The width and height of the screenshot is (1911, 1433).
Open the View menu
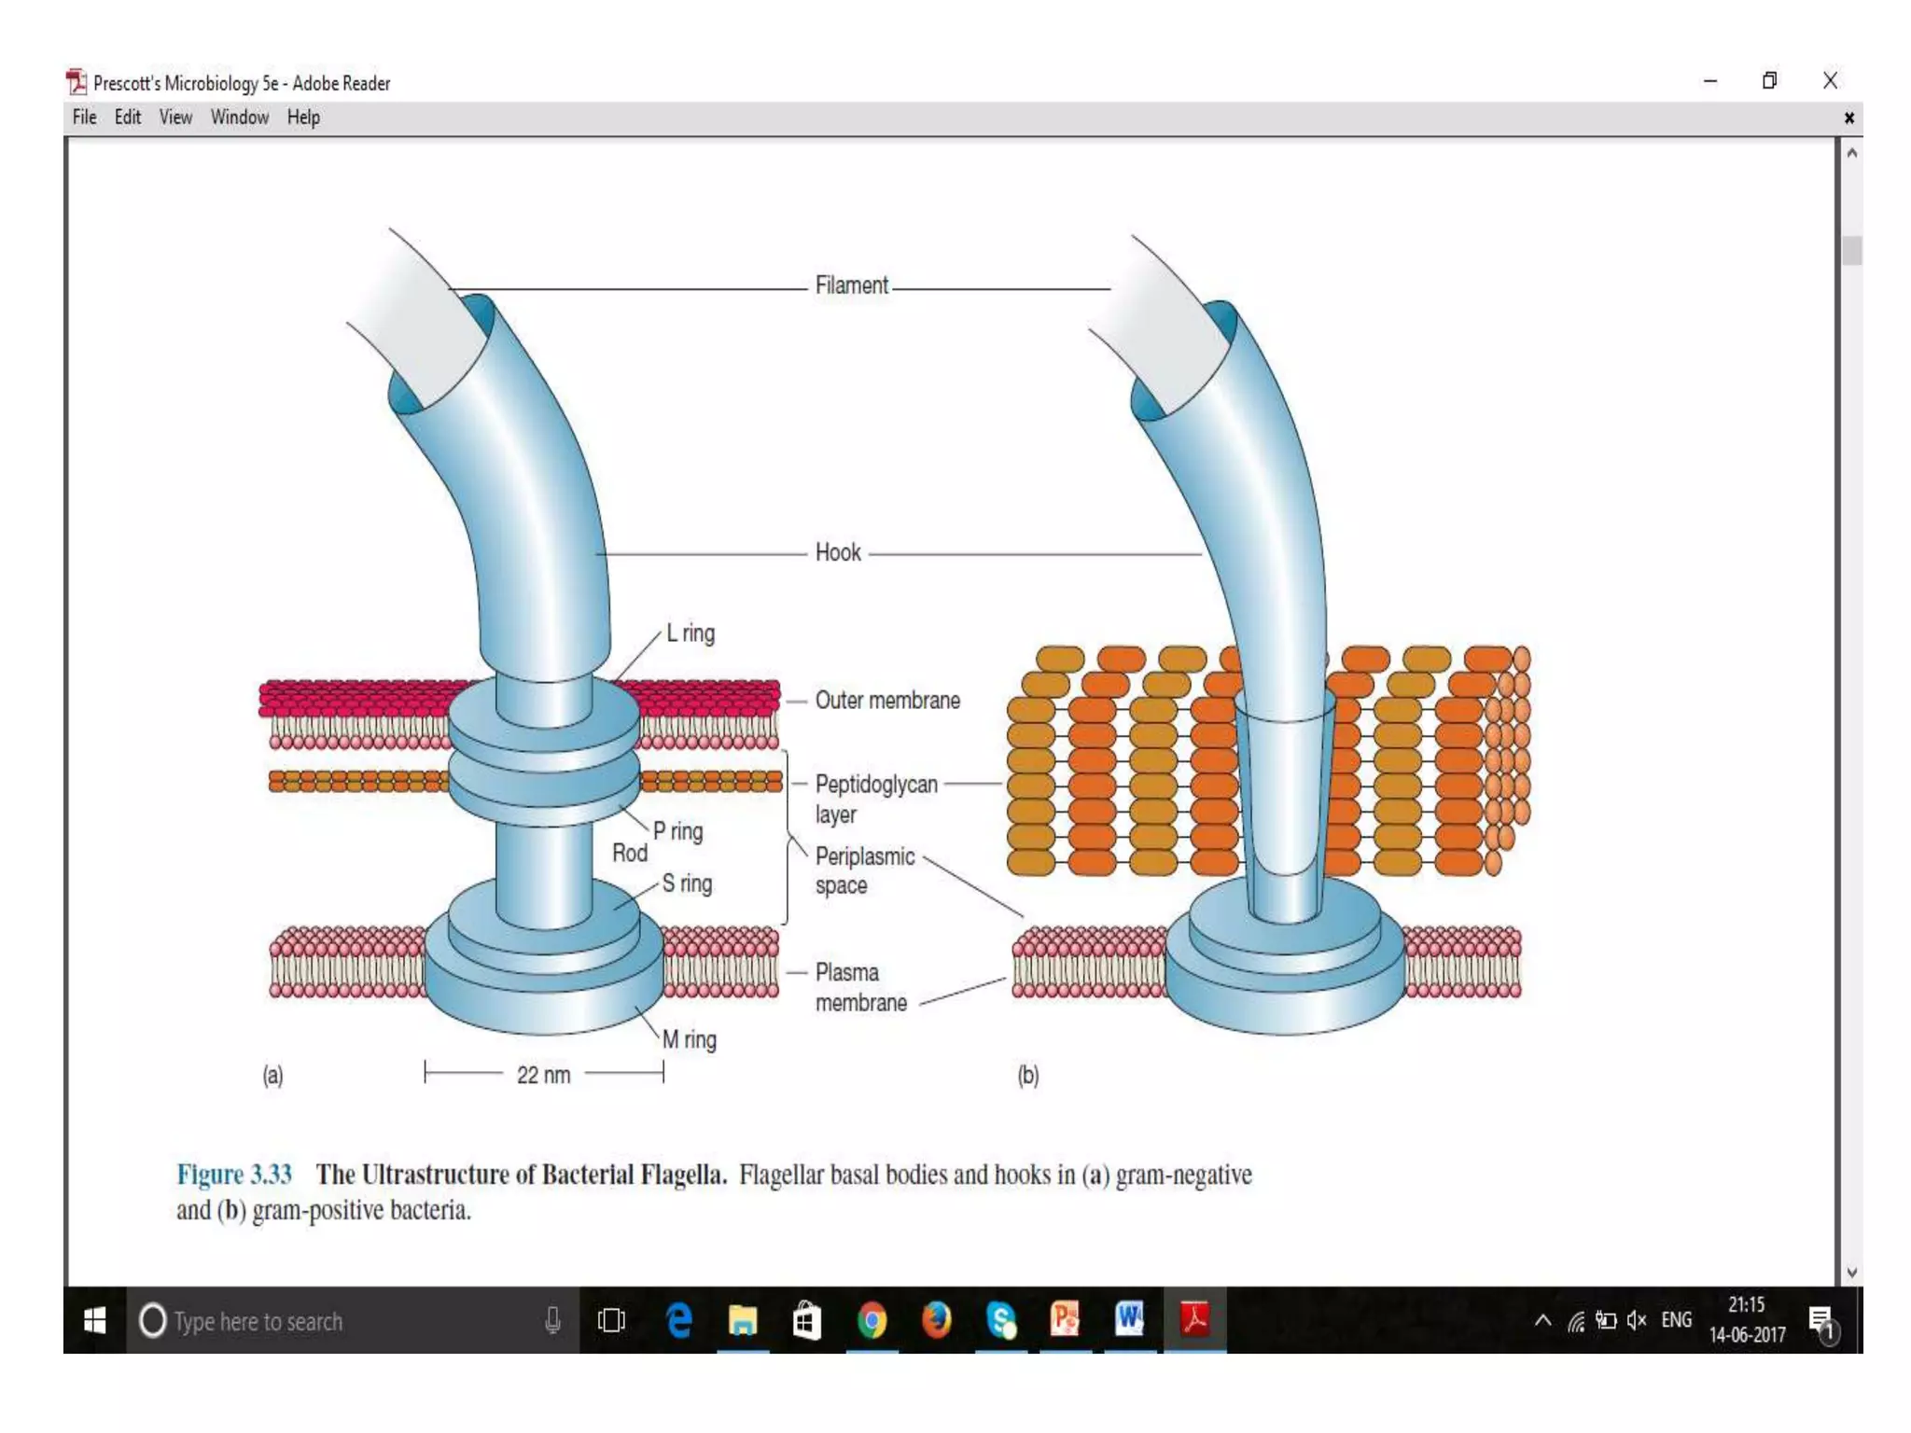pyautogui.click(x=175, y=118)
